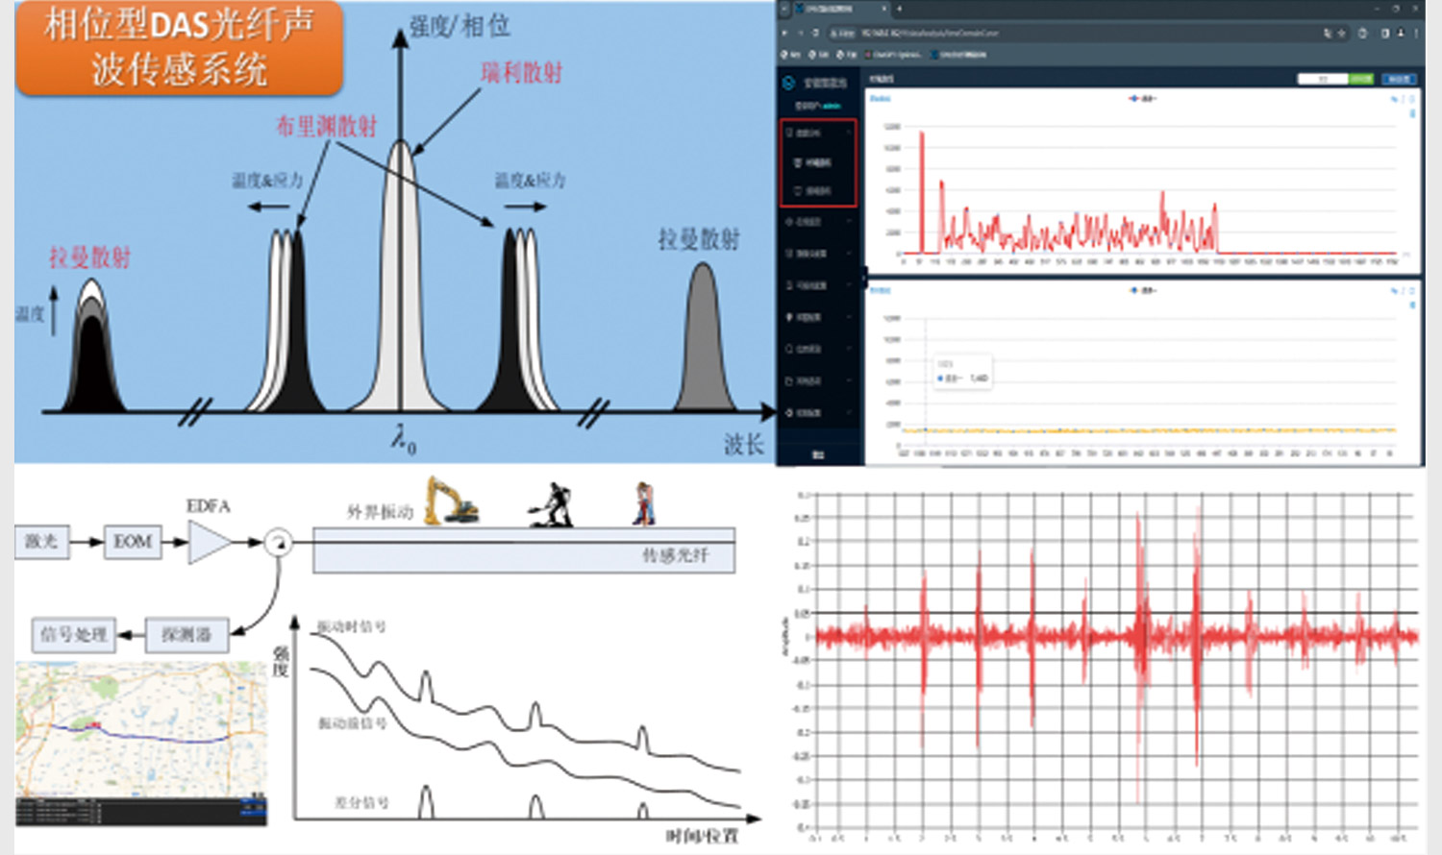This screenshot has height=855, width=1442.
Task: Click the green button in page header
Action: [x=1360, y=79]
